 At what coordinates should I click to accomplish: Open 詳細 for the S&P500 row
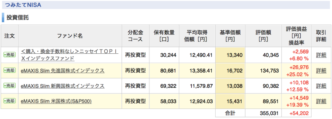click(x=321, y=101)
